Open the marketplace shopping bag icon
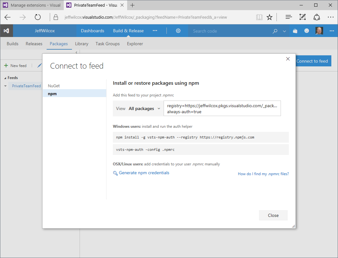Viewport: 338px width, 258px height. click(295, 31)
